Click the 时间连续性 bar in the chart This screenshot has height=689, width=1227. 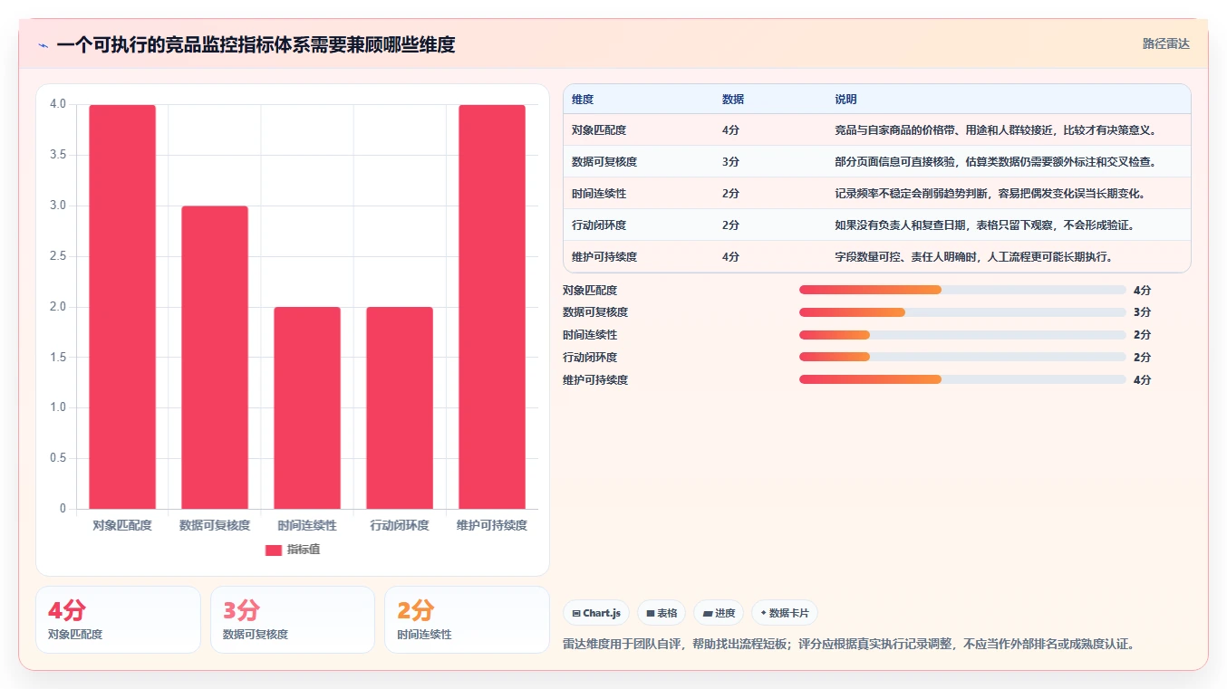(307, 408)
